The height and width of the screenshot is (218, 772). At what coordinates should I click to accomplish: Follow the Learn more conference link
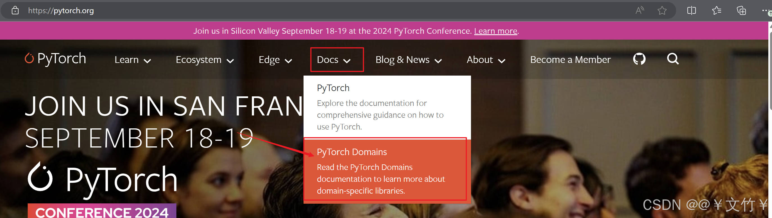(x=496, y=31)
